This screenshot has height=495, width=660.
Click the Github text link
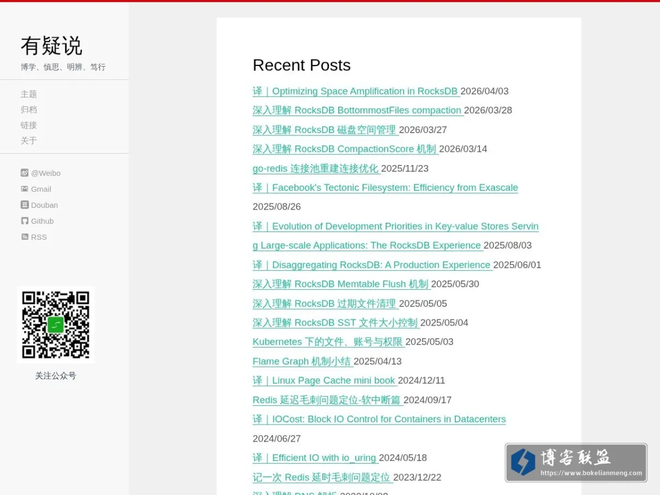(x=42, y=221)
